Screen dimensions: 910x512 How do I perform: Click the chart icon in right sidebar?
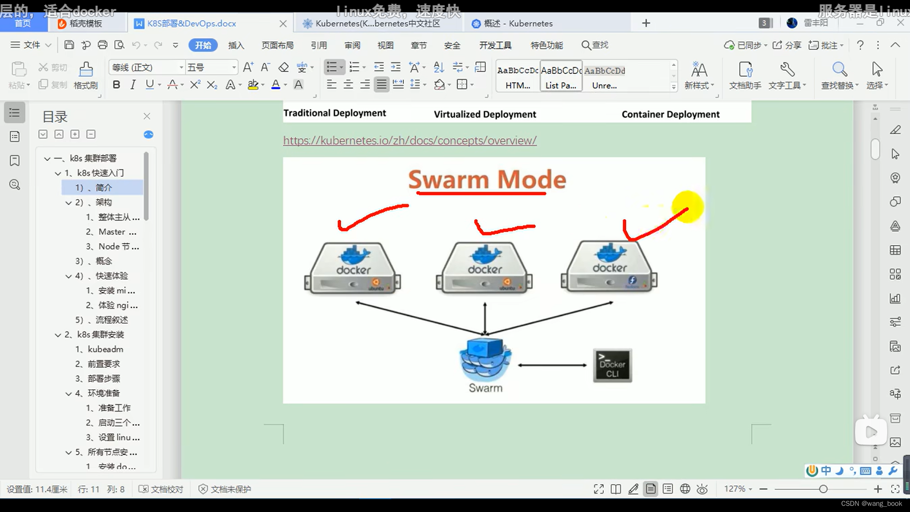(x=895, y=298)
